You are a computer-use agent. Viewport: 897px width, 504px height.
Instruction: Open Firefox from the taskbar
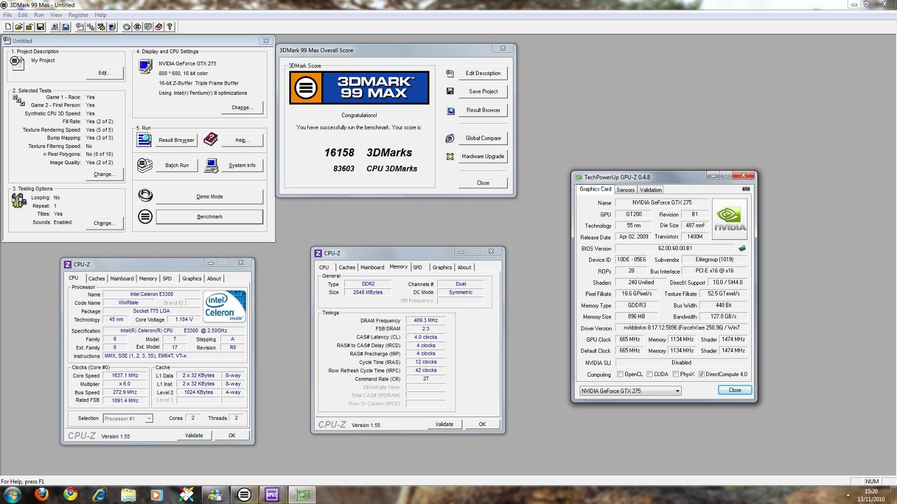41,494
